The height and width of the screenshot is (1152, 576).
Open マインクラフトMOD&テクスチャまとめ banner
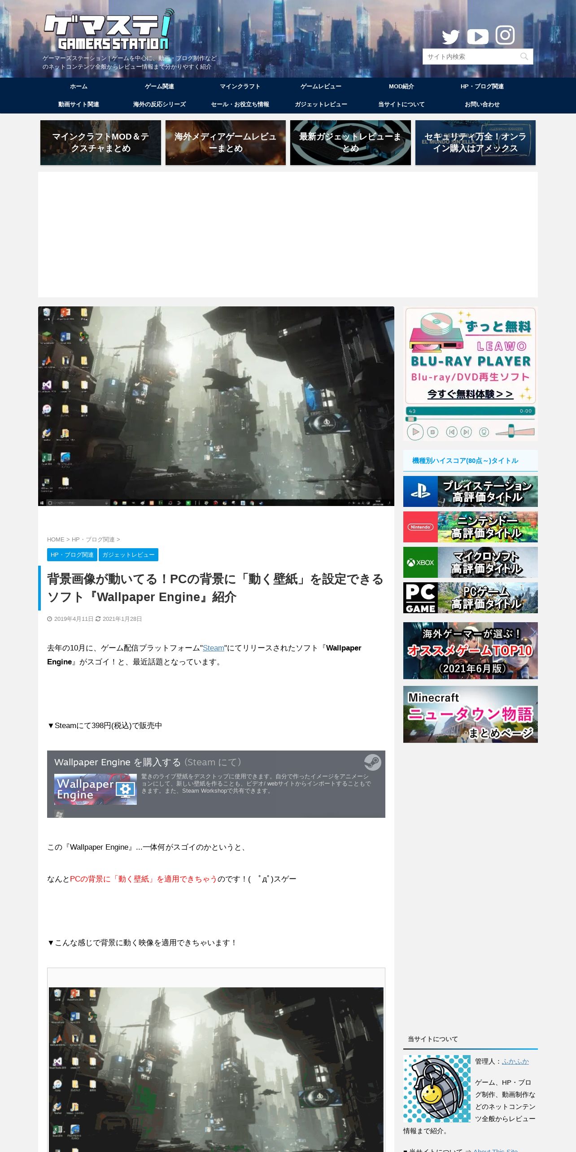(x=100, y=143)
